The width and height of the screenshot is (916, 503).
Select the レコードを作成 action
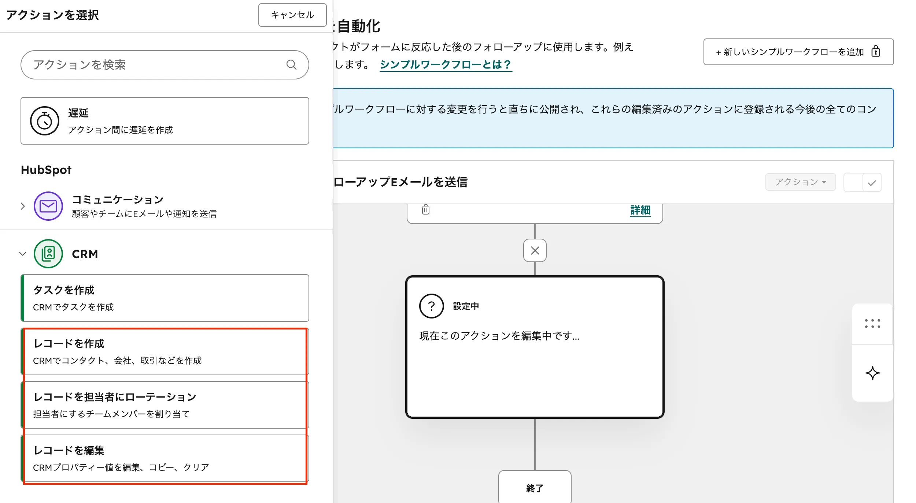(165, 351)
